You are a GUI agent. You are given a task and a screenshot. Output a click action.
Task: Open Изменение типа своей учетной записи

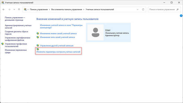coord(58,37)
